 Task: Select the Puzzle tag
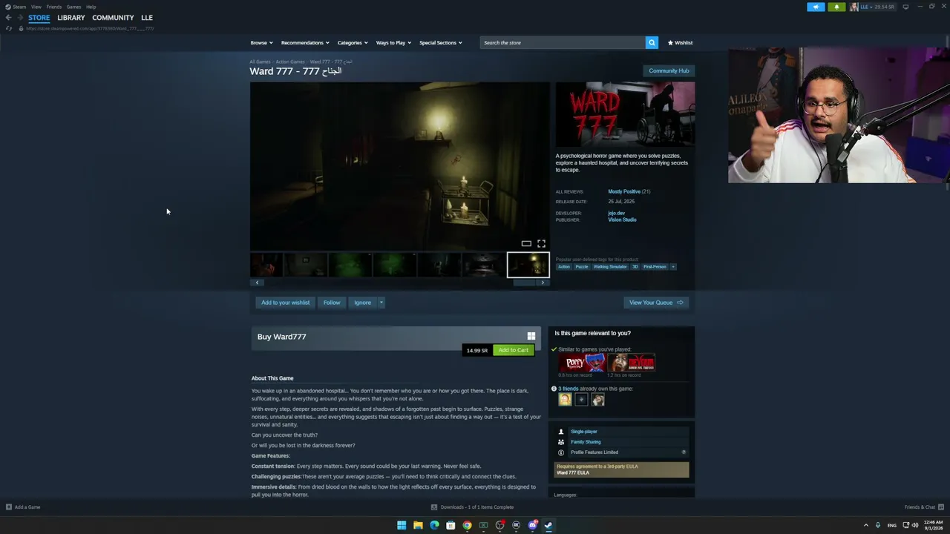582,267
